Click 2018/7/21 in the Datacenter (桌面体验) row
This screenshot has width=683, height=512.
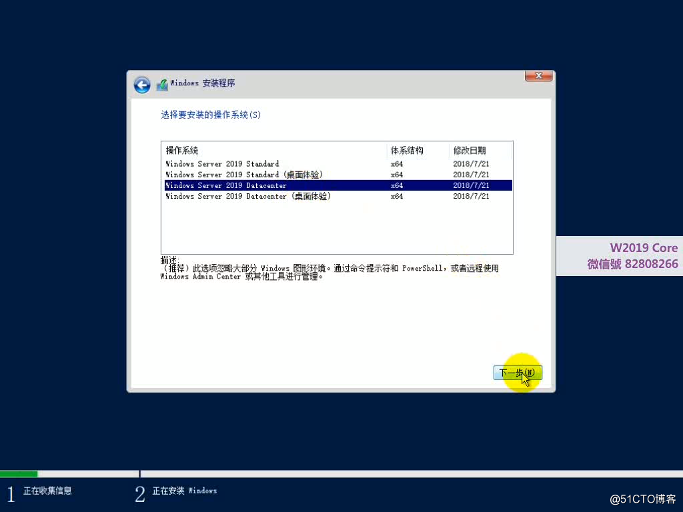471,197
